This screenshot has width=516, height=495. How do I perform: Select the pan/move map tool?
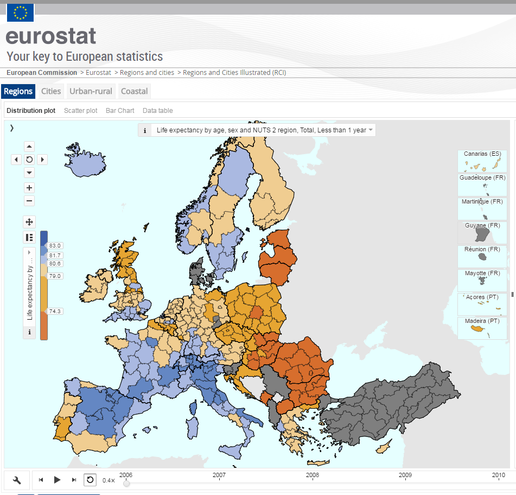[29, 221]
